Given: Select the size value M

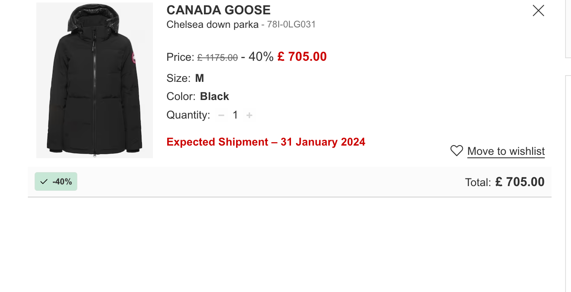Looking at the screenshot, I should pyautogui.click(x=199, y=78).
